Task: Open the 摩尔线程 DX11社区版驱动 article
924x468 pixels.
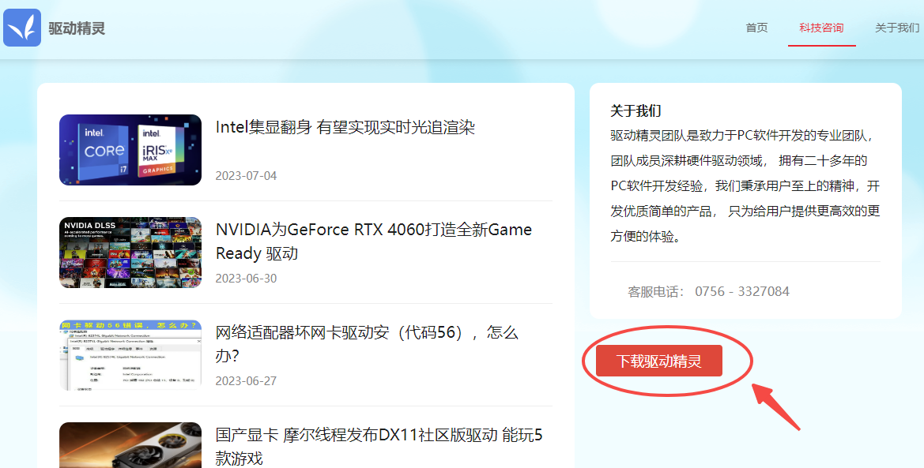Action: [x=379, y=446]
